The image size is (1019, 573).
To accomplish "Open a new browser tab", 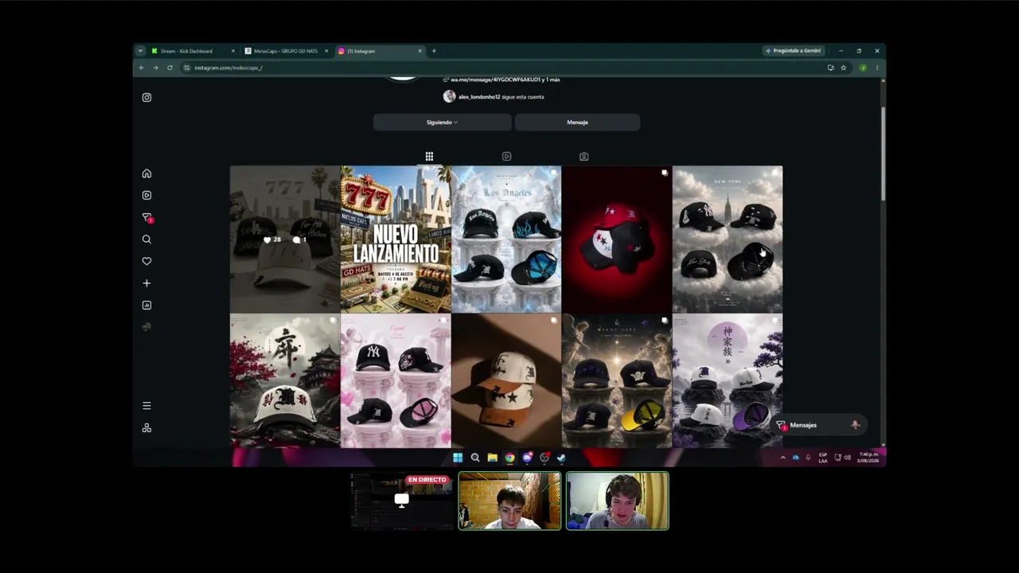I will click(x=434, y=51).
